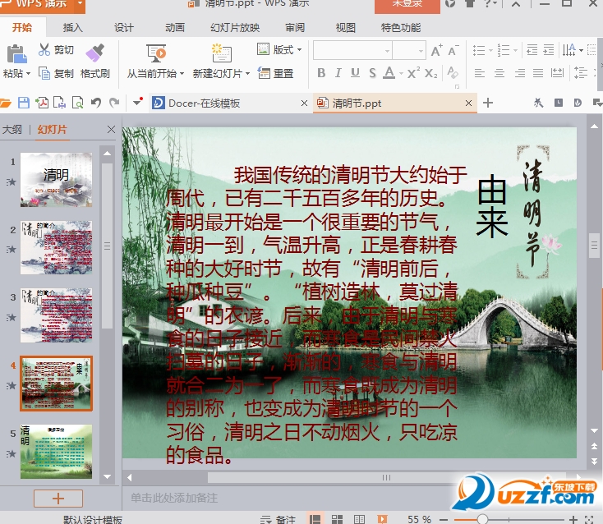Image resolution: width=603 pixels, height=524 pixels.
Task: Open the 动画 ribbon tab
Action: (x=175, y=28)
